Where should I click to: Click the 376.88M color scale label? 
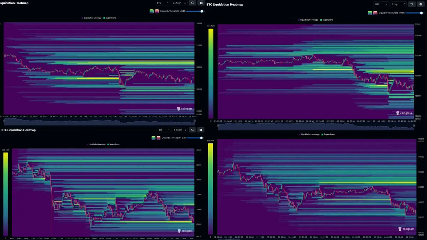[211, 141]
